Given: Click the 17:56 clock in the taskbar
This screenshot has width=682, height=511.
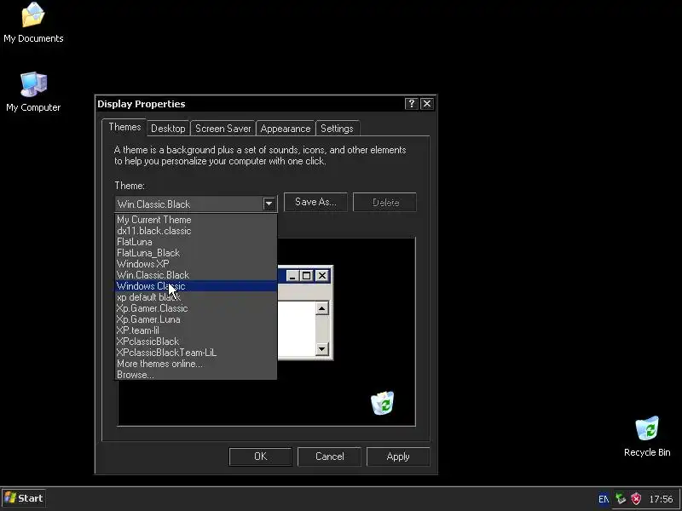Looking at the screenshot, I should coord(661,499).
